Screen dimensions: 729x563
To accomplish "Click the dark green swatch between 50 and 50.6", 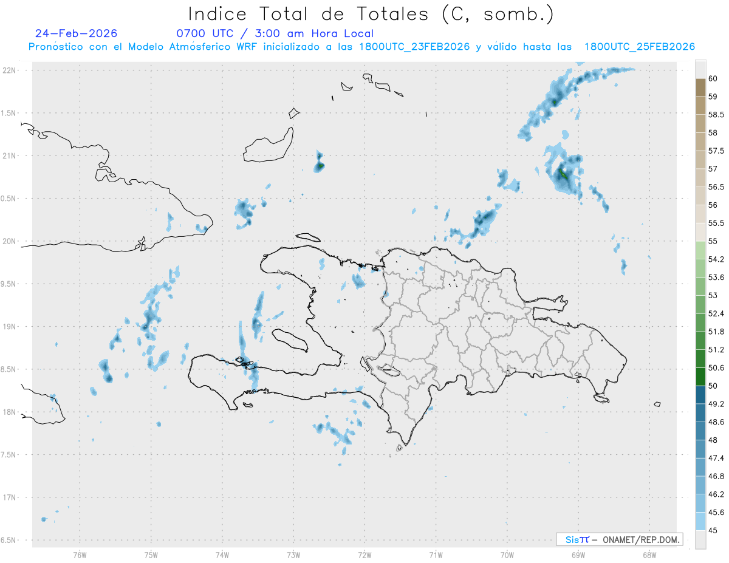I will pyautogui.click(x=700, y=377).
